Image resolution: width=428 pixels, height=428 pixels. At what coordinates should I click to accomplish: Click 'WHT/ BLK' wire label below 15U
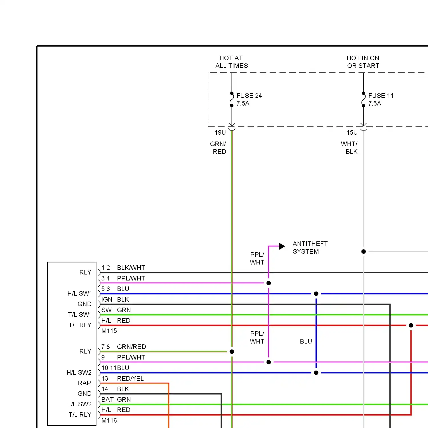click(x=349, y=148)
